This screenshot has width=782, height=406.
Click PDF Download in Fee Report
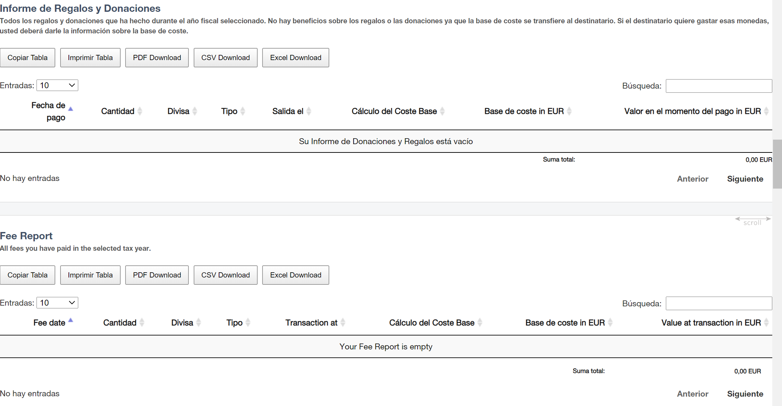pos(157,275)
